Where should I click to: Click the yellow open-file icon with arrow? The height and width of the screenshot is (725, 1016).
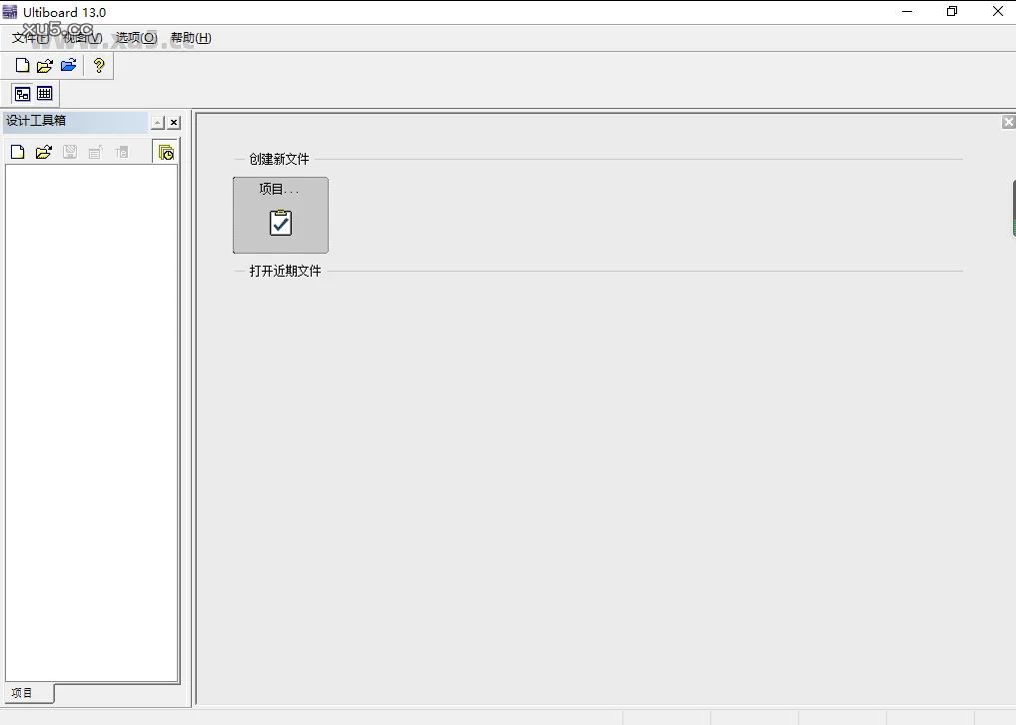coord(44,65)
